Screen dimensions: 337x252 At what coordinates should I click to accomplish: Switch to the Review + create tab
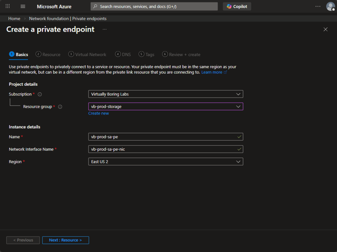181,54
